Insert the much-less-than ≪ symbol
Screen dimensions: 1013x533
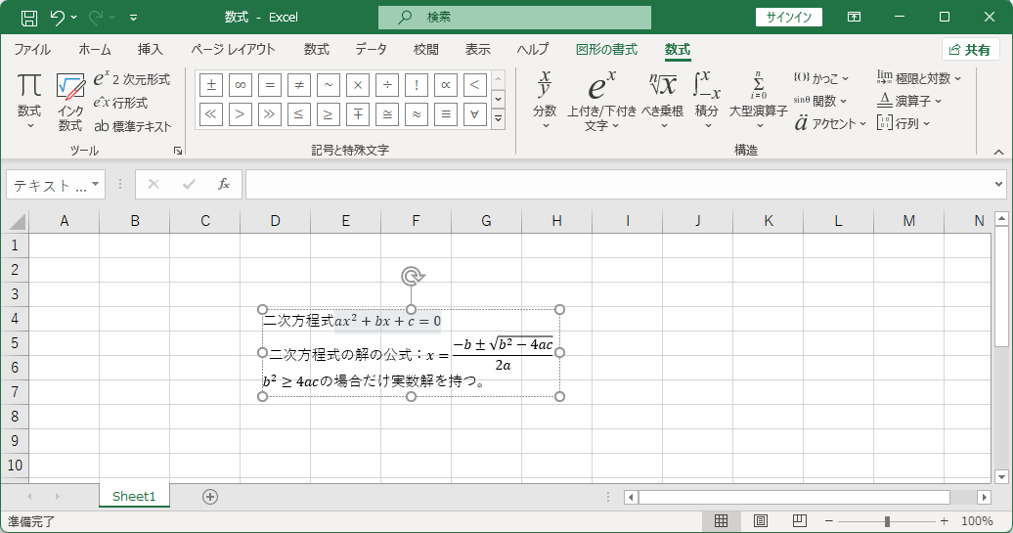tap(211, 114)
